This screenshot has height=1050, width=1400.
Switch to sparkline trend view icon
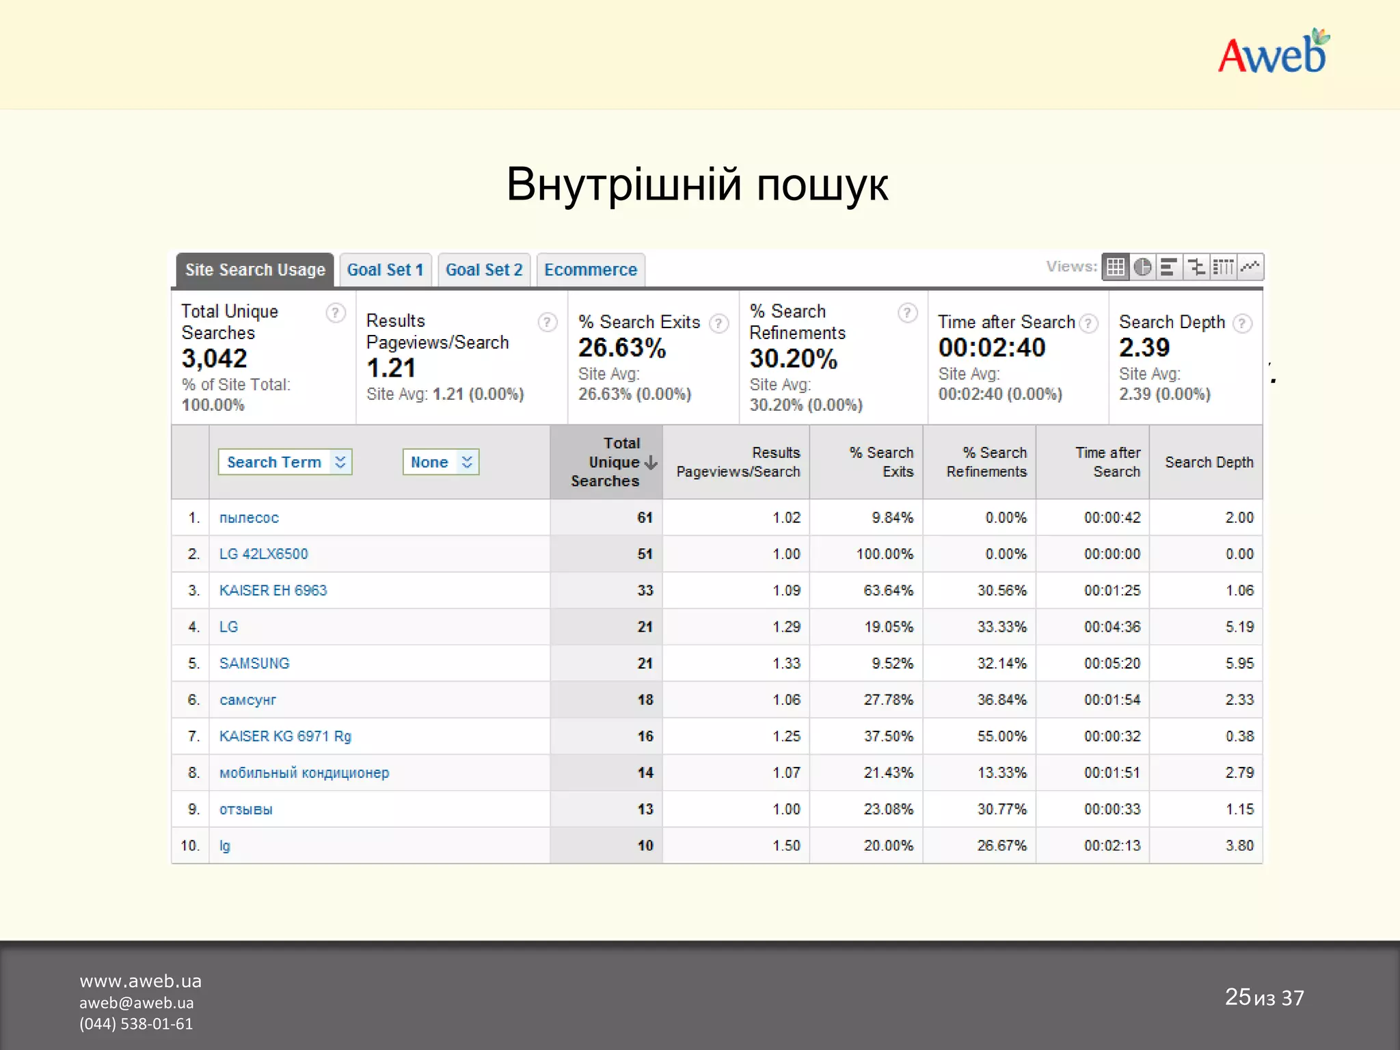[1250, 267]
